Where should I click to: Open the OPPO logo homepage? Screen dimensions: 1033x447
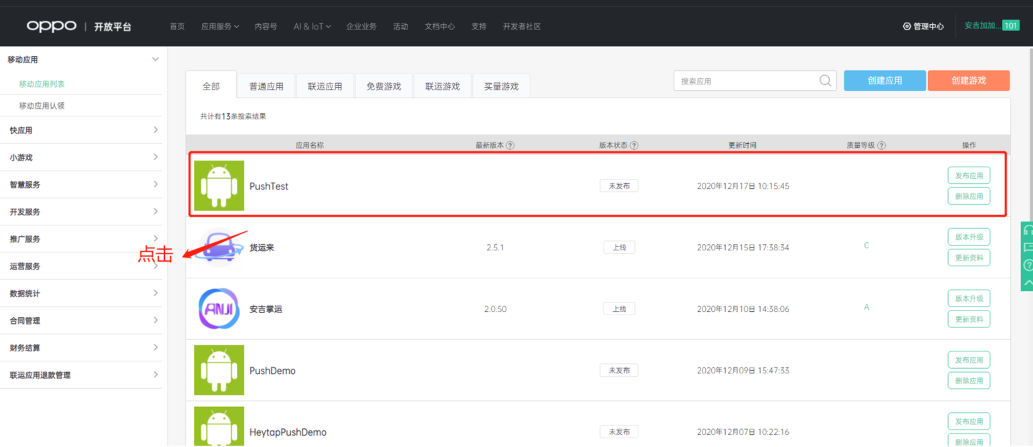tap(52, 26)
